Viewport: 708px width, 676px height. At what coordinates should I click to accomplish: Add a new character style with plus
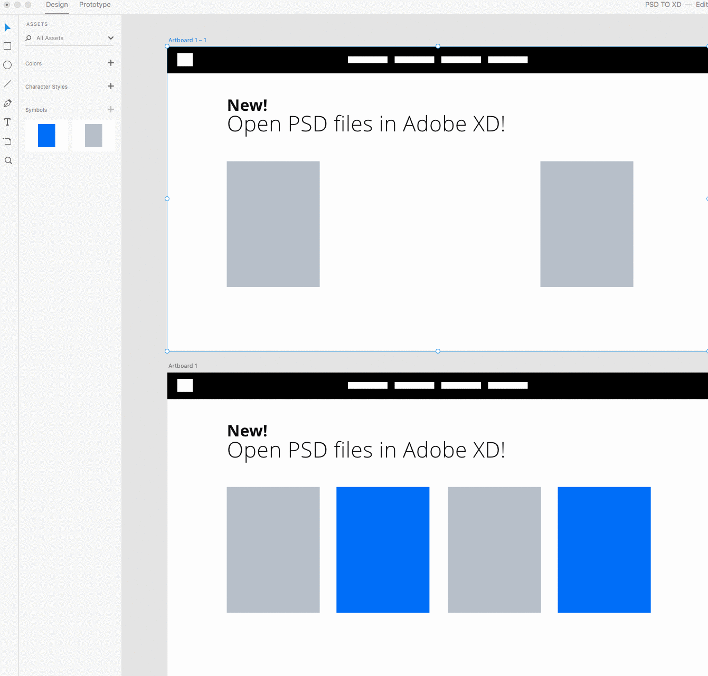point(111,86)
